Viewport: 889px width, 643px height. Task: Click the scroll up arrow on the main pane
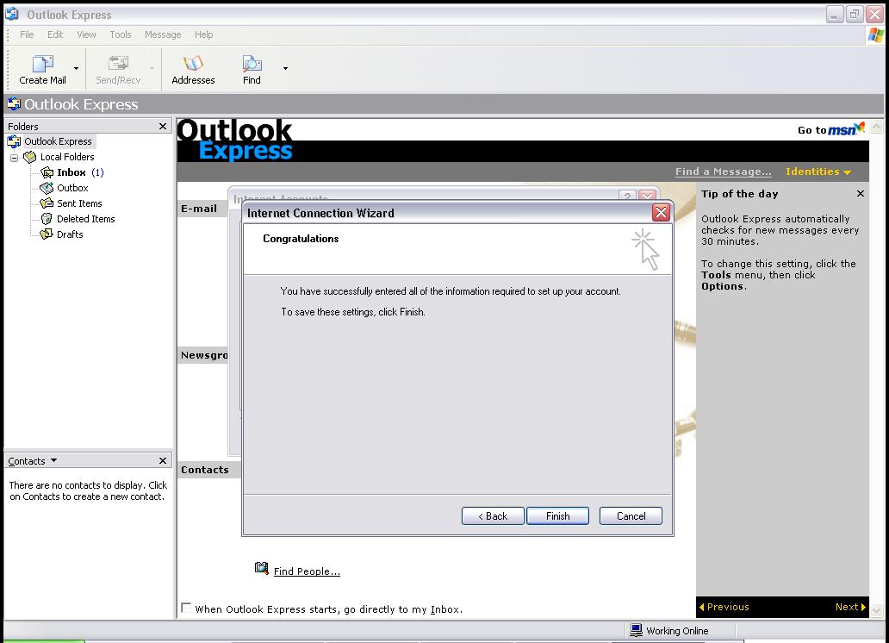(x=877, y=126)
